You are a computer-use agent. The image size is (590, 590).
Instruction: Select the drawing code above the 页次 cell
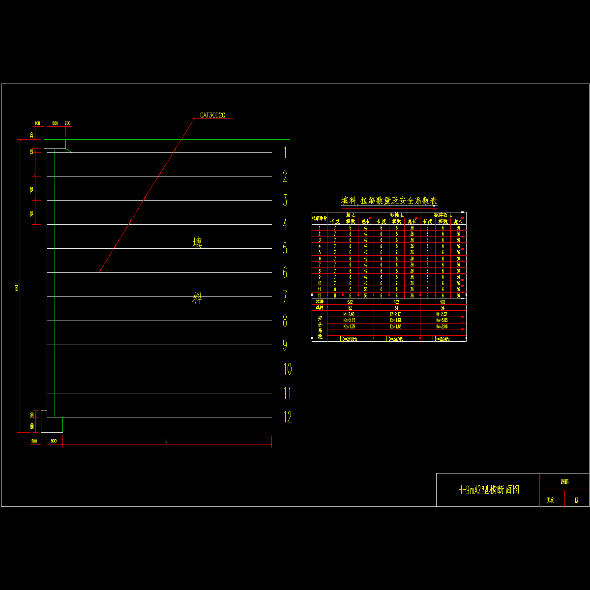coord(564,482)
